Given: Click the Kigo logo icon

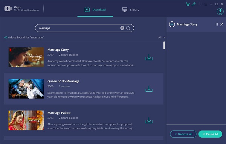Looking at the screenshot, I should [8, 9].
